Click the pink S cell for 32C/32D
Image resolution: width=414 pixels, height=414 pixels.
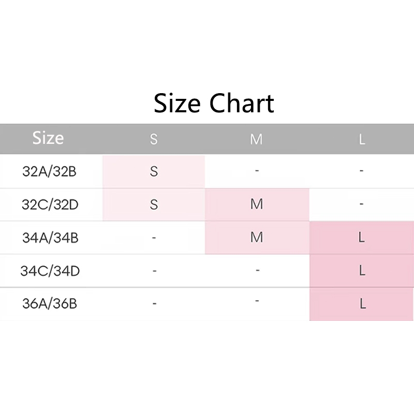click(x=154, y=204)
